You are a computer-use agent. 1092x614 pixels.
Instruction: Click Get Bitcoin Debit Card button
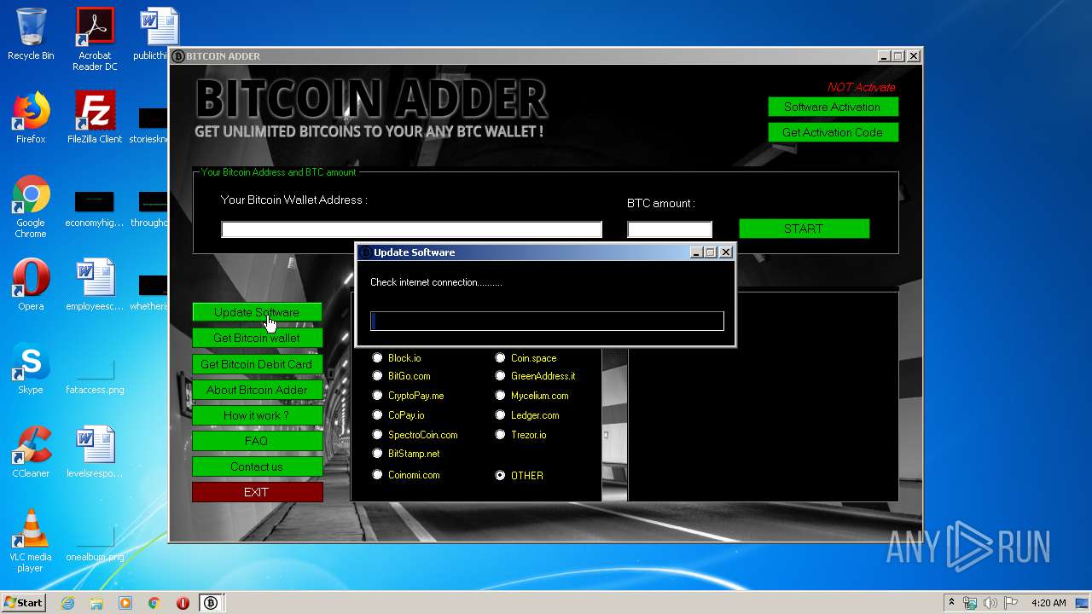click(257, 364)
